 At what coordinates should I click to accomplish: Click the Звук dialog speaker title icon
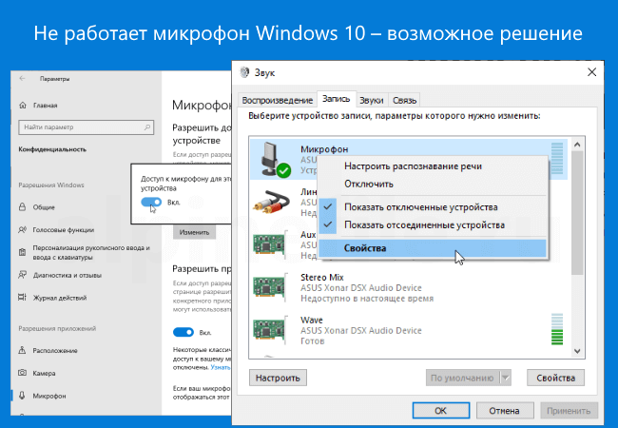point(244,72)
